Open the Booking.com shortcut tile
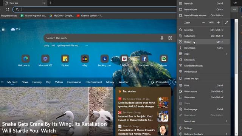Screen dimensions: 242x136 [x=104, y=60]
